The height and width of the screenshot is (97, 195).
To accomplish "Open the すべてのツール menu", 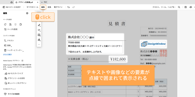I will click(32, 7).
